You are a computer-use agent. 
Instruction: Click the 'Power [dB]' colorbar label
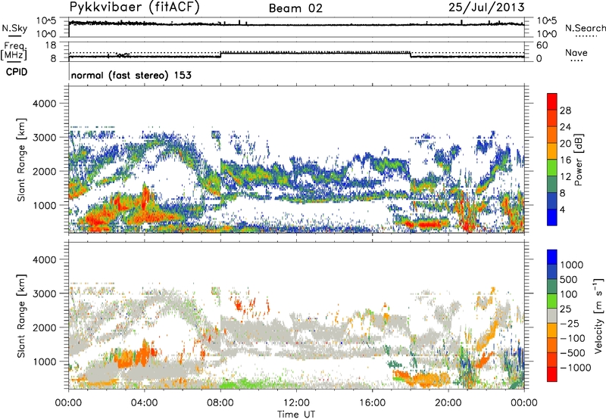(579, 160)
